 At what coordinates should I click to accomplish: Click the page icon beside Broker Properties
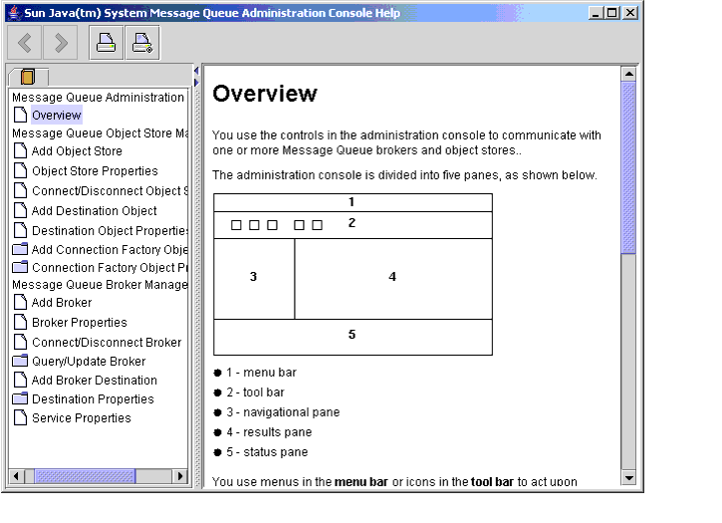pyautogui.click(x=20, y=322)
